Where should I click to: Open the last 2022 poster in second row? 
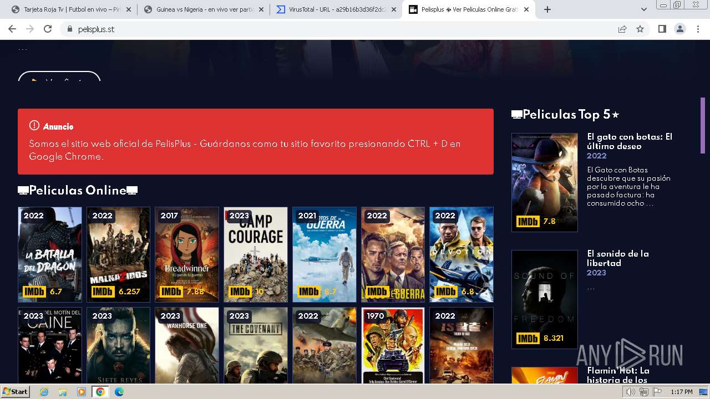tap(461, 345)
